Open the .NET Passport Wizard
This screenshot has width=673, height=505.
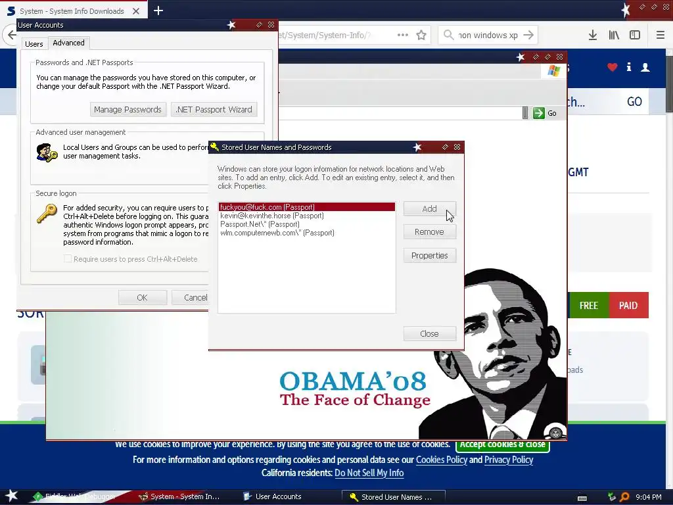coord(214,110)
